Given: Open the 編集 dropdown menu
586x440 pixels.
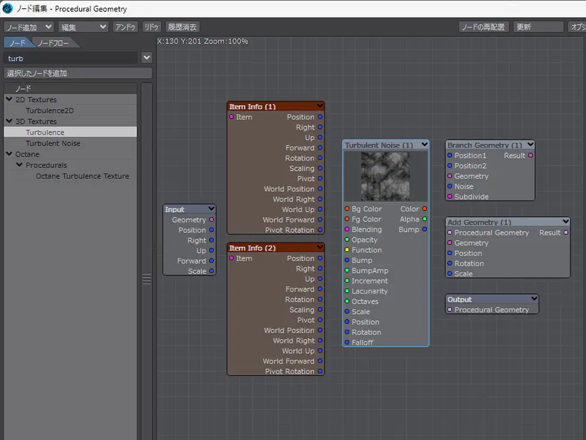Looking at the screenshot, I should point(83,27).
